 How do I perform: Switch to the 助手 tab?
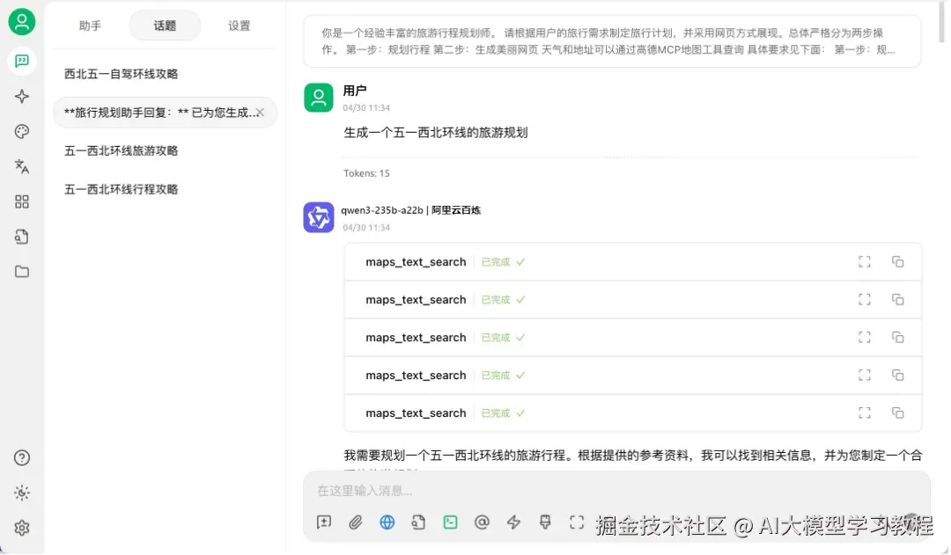[90, 26]
